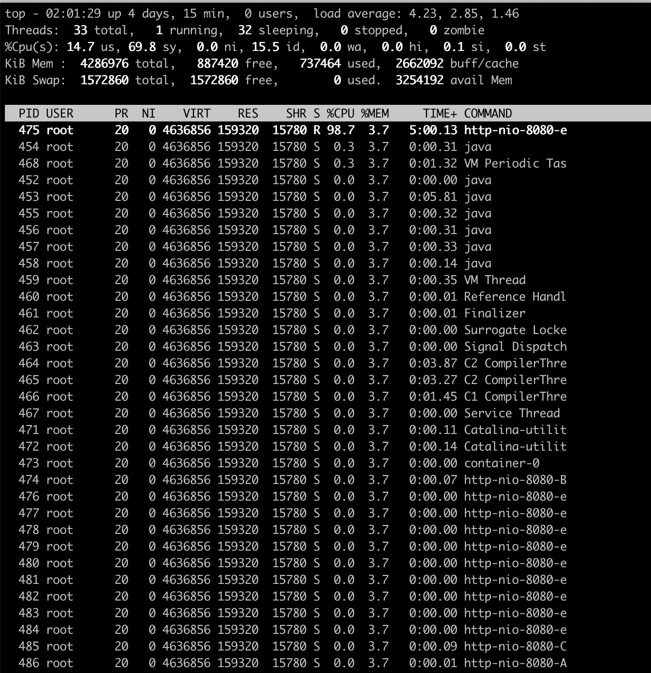
Task: Click the http-nio-8080-A command
Action: click(515, 663)
